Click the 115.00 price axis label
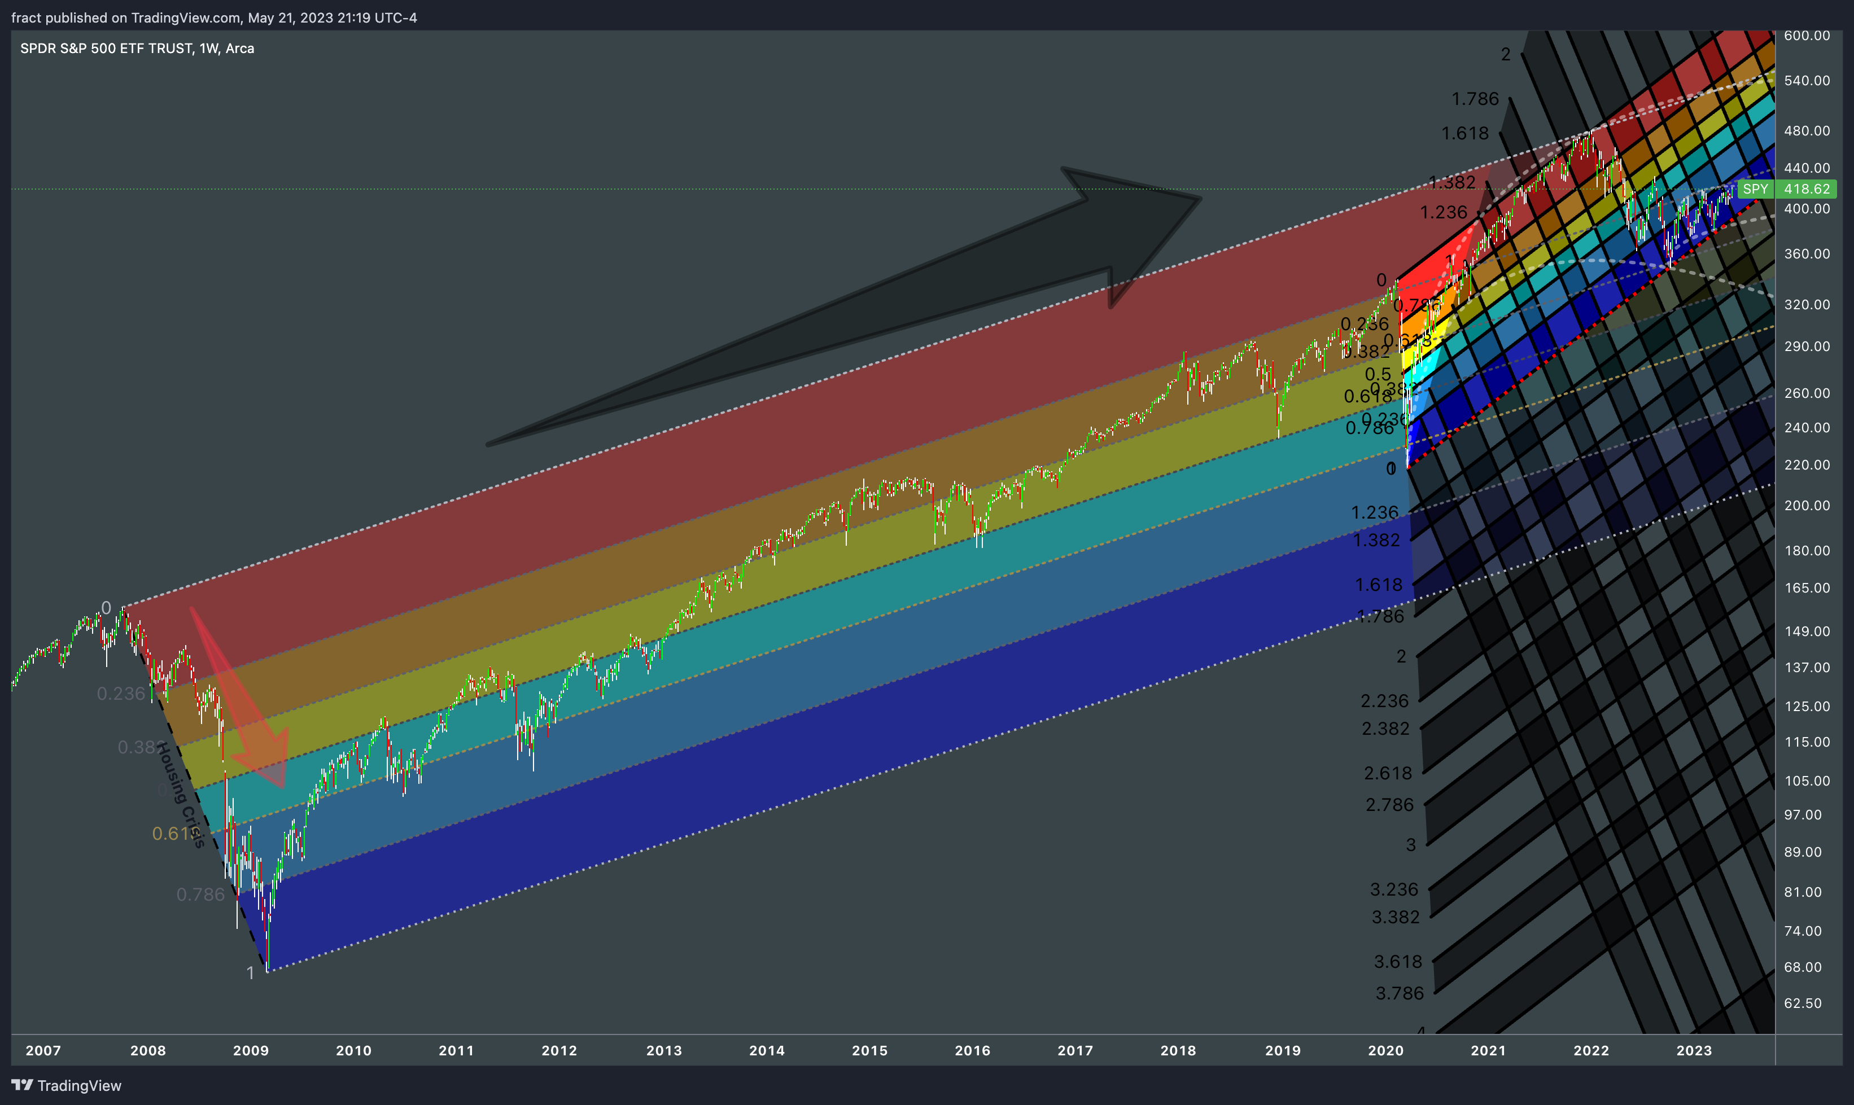The width and height of the screenshot is (1854, 1105). point(1807,742)
